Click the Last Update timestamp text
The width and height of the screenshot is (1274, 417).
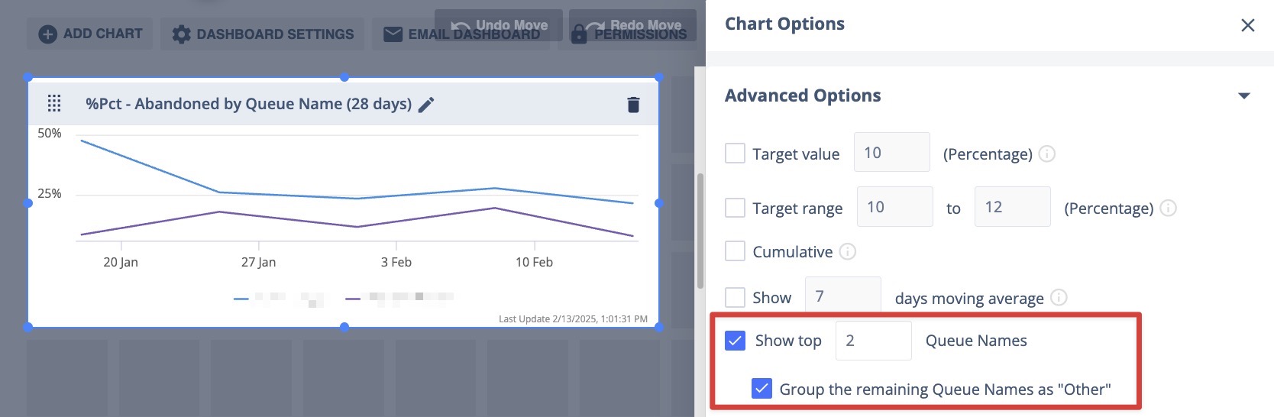pyautogui.click(x=573, y=319)
